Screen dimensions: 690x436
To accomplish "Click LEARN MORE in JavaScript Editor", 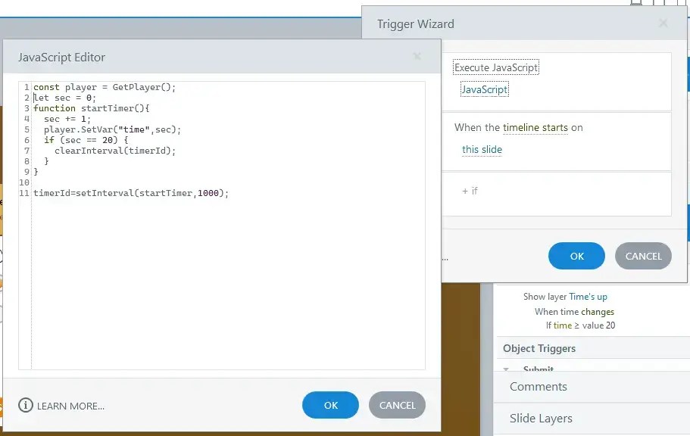I will [x=69, y=406].
